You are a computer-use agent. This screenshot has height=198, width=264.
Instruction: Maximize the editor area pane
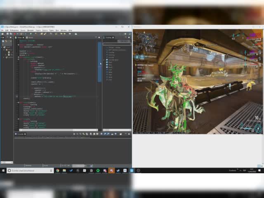click(99, 38)
